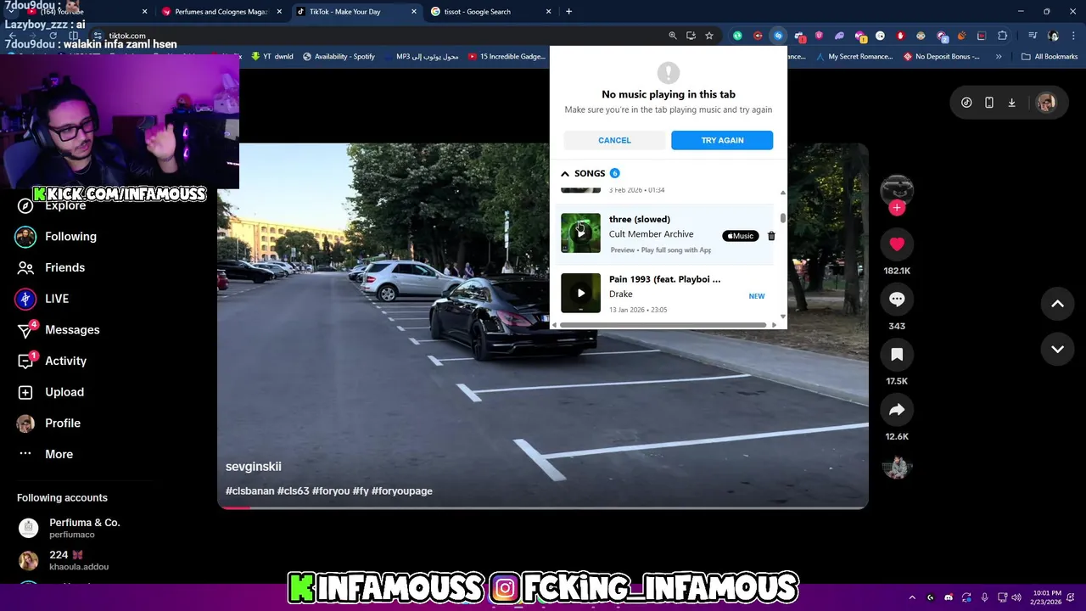Like the TikTok video with the heart icon

[897, 244]
